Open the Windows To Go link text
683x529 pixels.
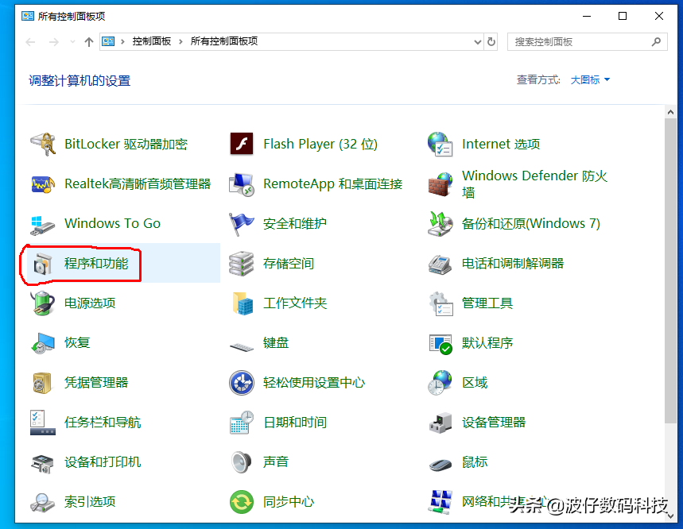click(x=112, y=224)
